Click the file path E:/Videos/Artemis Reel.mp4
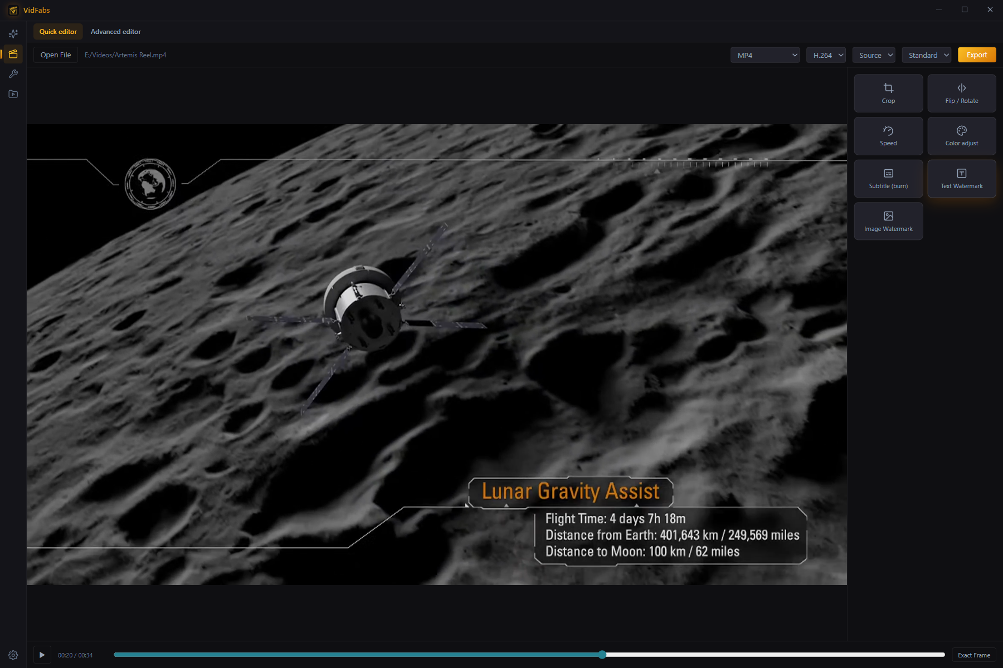The height and width of the screenshot is (668, 1003). point(125,55)
